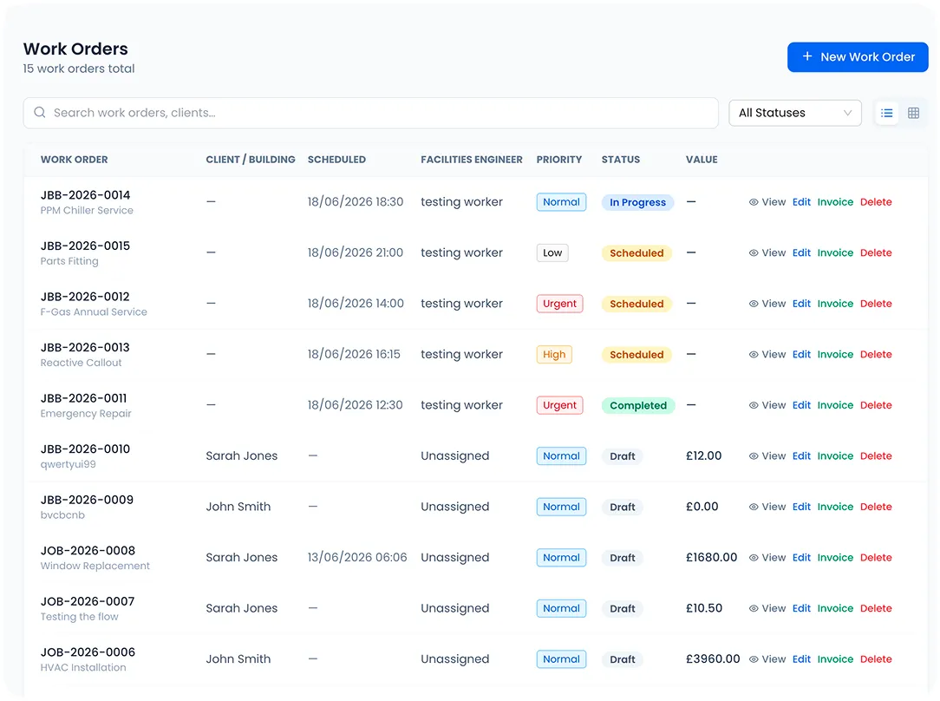The width and height of the screenshot is (940, 701).
Task: Edit the PPM Chiller Service order
Action: [801, 202]
